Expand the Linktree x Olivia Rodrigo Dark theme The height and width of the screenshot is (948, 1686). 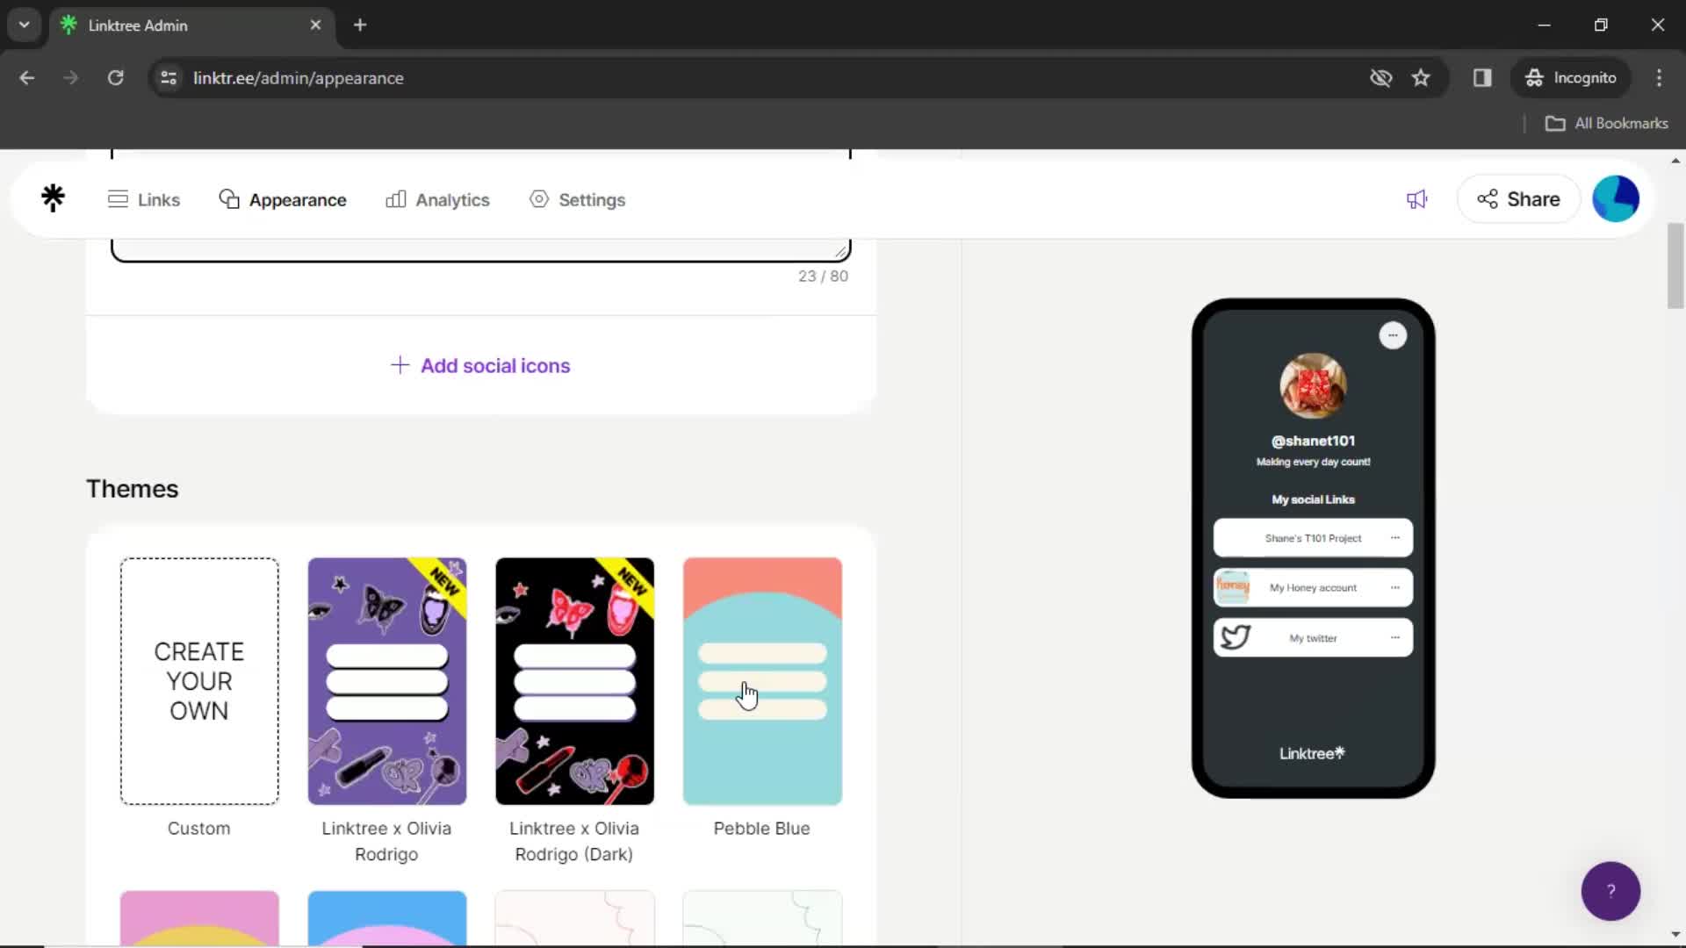[x=574, y=680]
